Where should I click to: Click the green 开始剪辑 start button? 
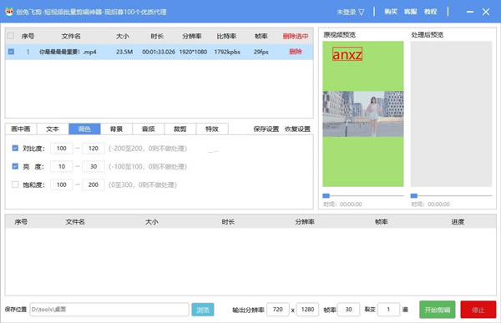coord(437,310)
